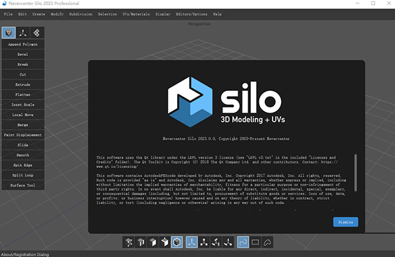This screenshot has height=257, width=395.
Task: Click the Inset Scale button
Action: pos(23,105)
